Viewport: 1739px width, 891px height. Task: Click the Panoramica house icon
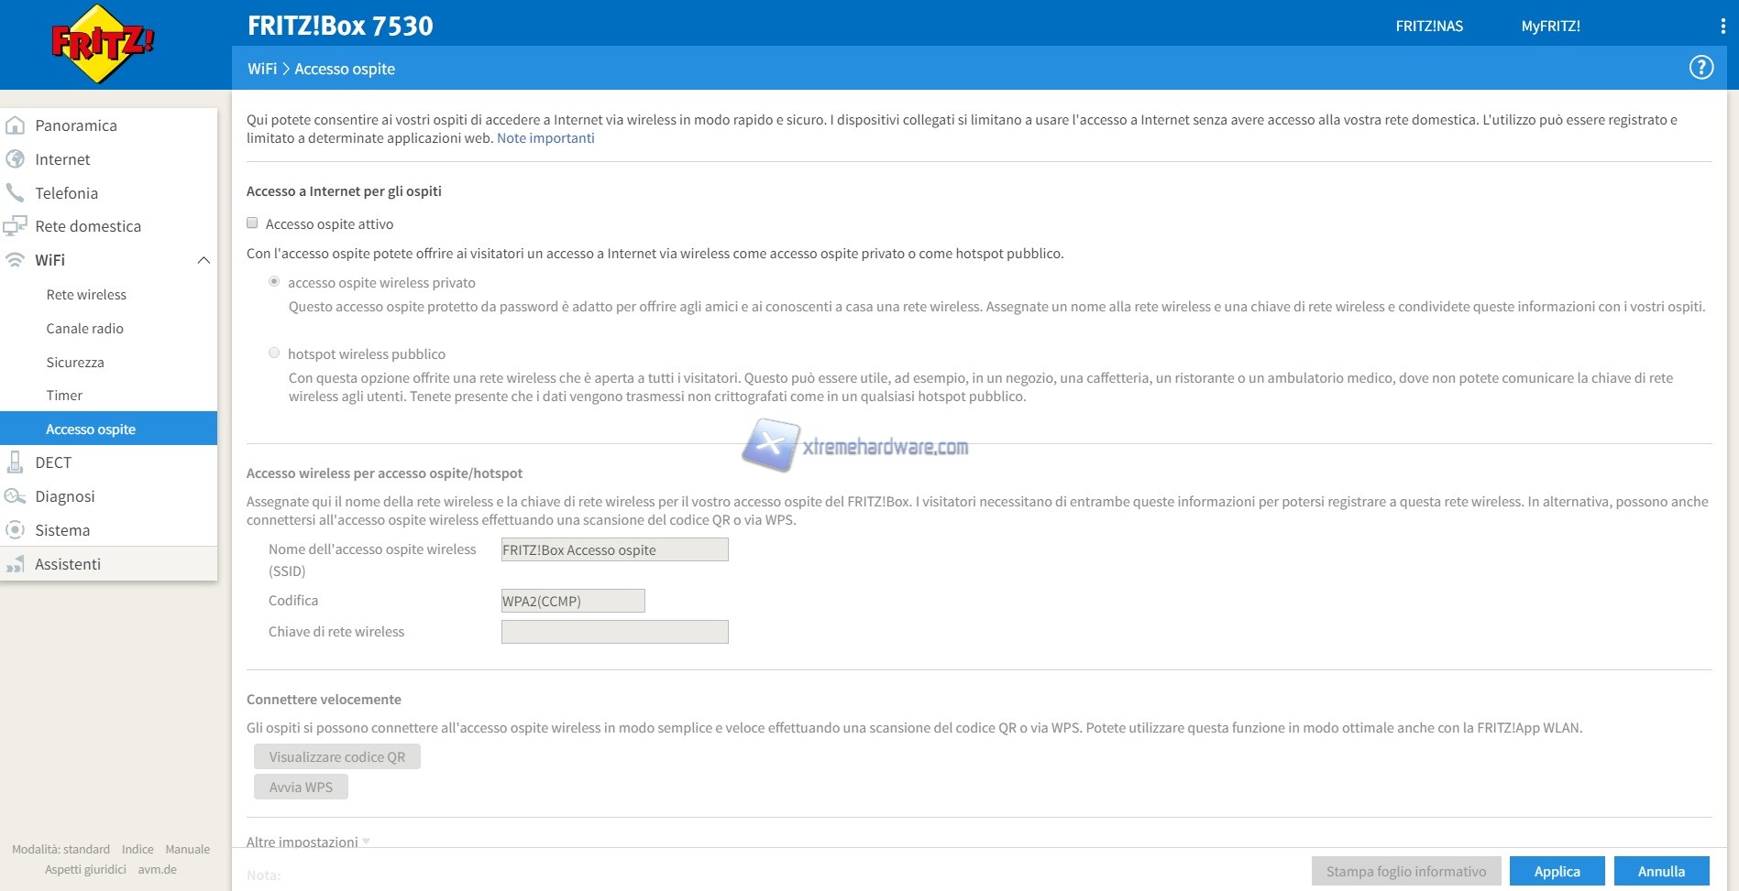click(16, 125)
